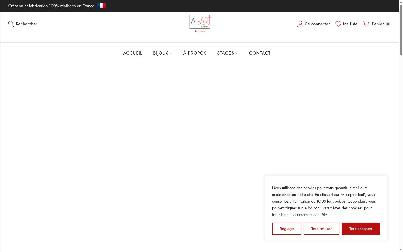The image size is (403, 252).
Task: Click the scrollbar down arrow
Action: [401, 249]
